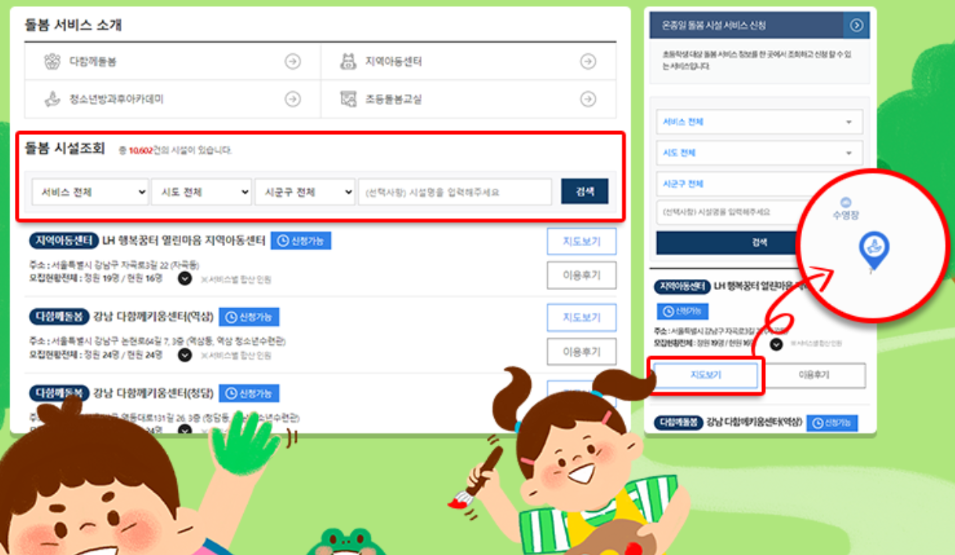The width and height of the screenshot is (955, 555).
Task: Click 이용후기 for 강남 다함께키움센터(역삼) in main list
Action: [x=581, y=353]
